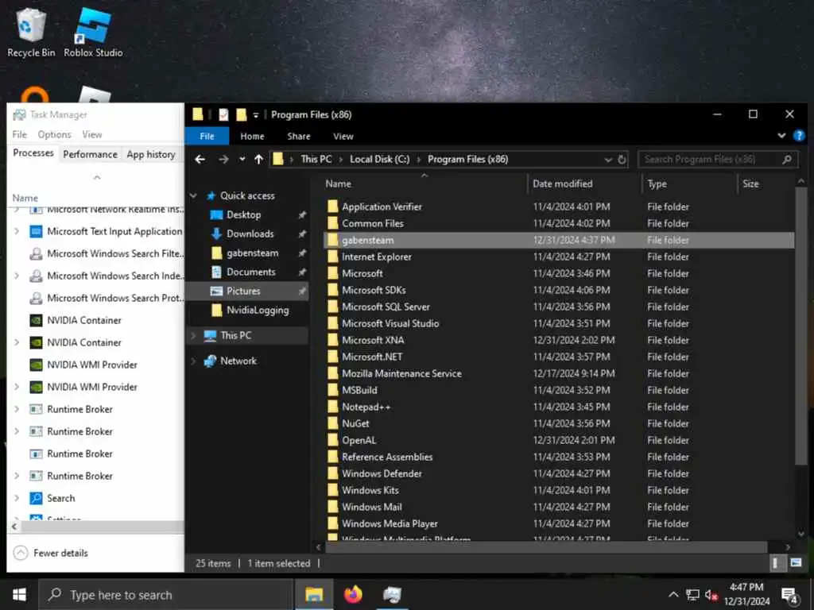Viewport: 814px width, 610px height.
Task: Select the Windows Defender folder
Action: (382, 473)
